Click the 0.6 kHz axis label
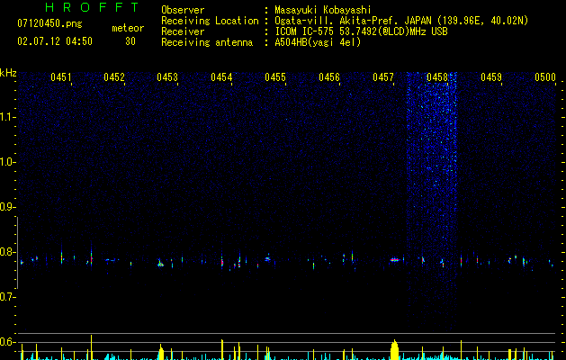 pos(6,342)
